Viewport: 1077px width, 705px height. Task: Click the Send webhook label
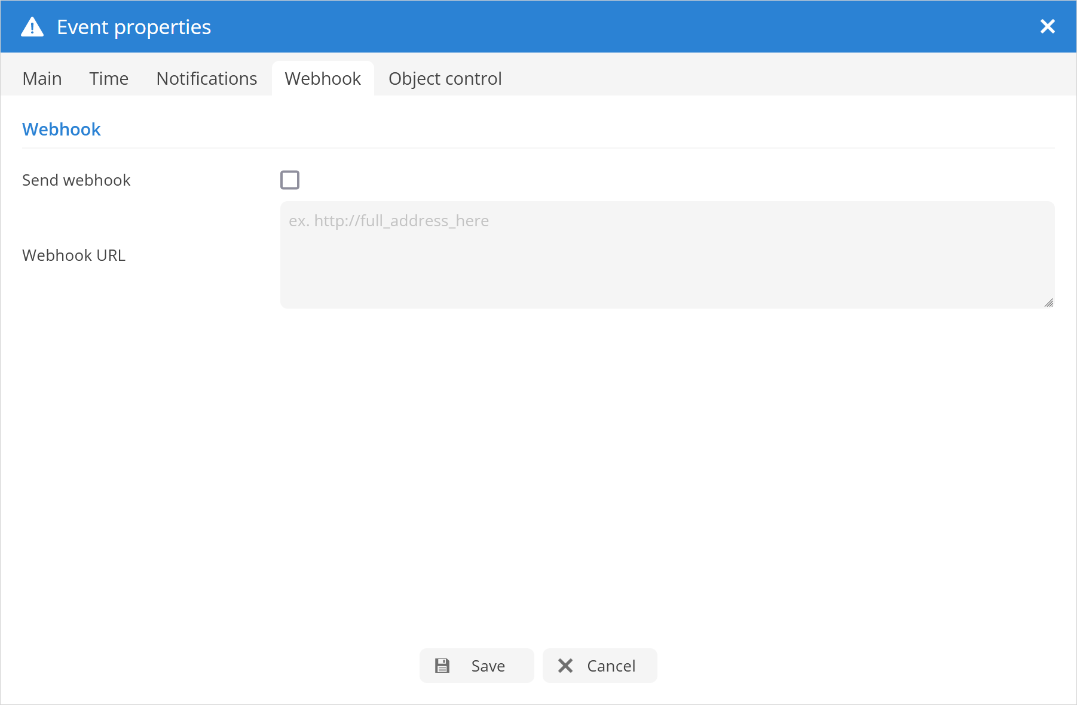(76, 180)
